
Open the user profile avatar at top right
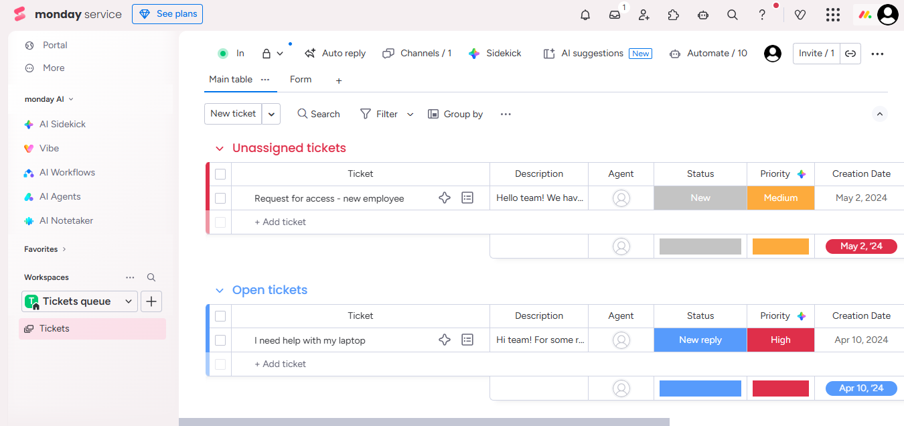[x=888, y=15]
